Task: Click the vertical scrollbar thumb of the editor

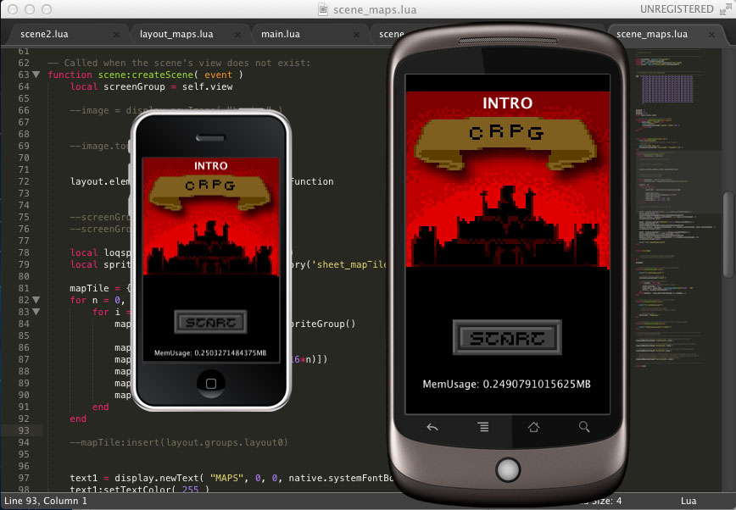Action: point(728,234)
